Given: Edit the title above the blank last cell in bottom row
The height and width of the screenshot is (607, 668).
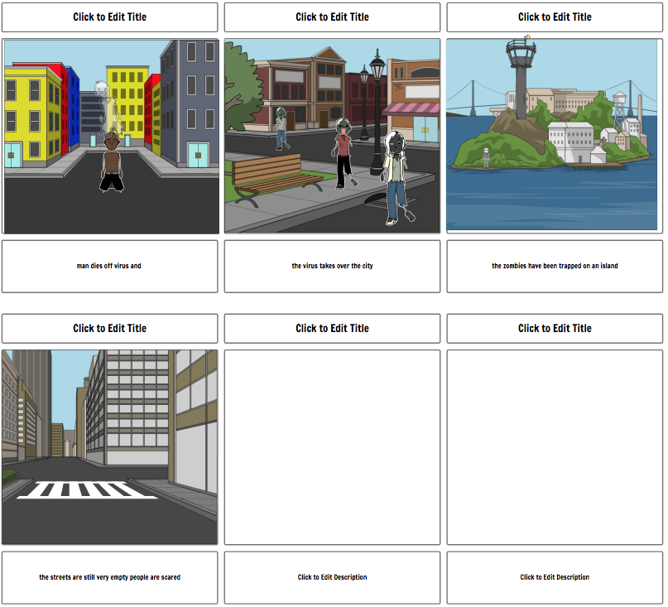Looking at the screenshot, I should pyautogui.click(x=555, y=328).
